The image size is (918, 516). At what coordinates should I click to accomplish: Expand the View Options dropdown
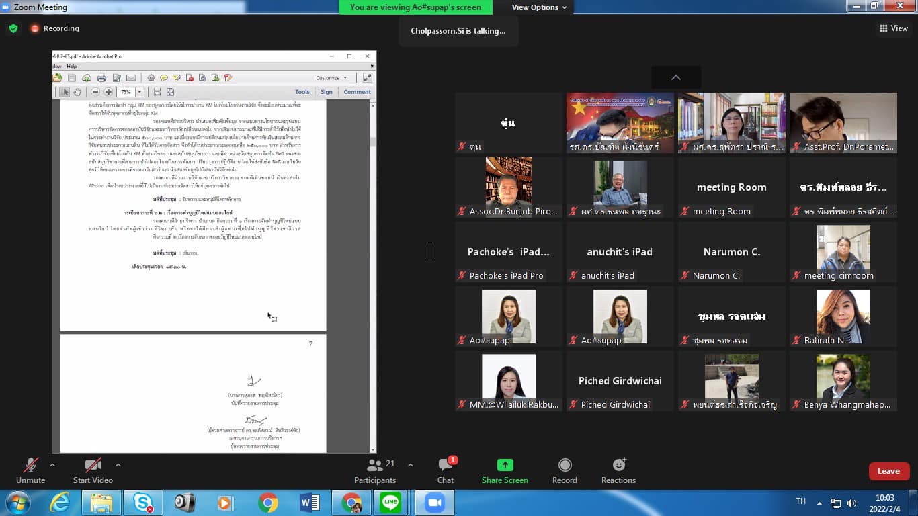[x=539, y=7]
